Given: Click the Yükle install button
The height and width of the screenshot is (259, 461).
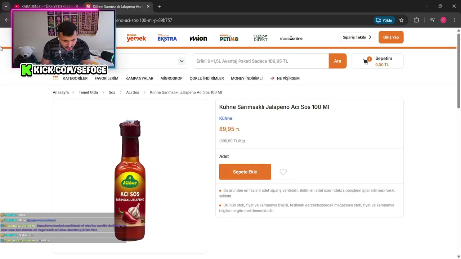Looking at the screenshot, I should (384, 20).
